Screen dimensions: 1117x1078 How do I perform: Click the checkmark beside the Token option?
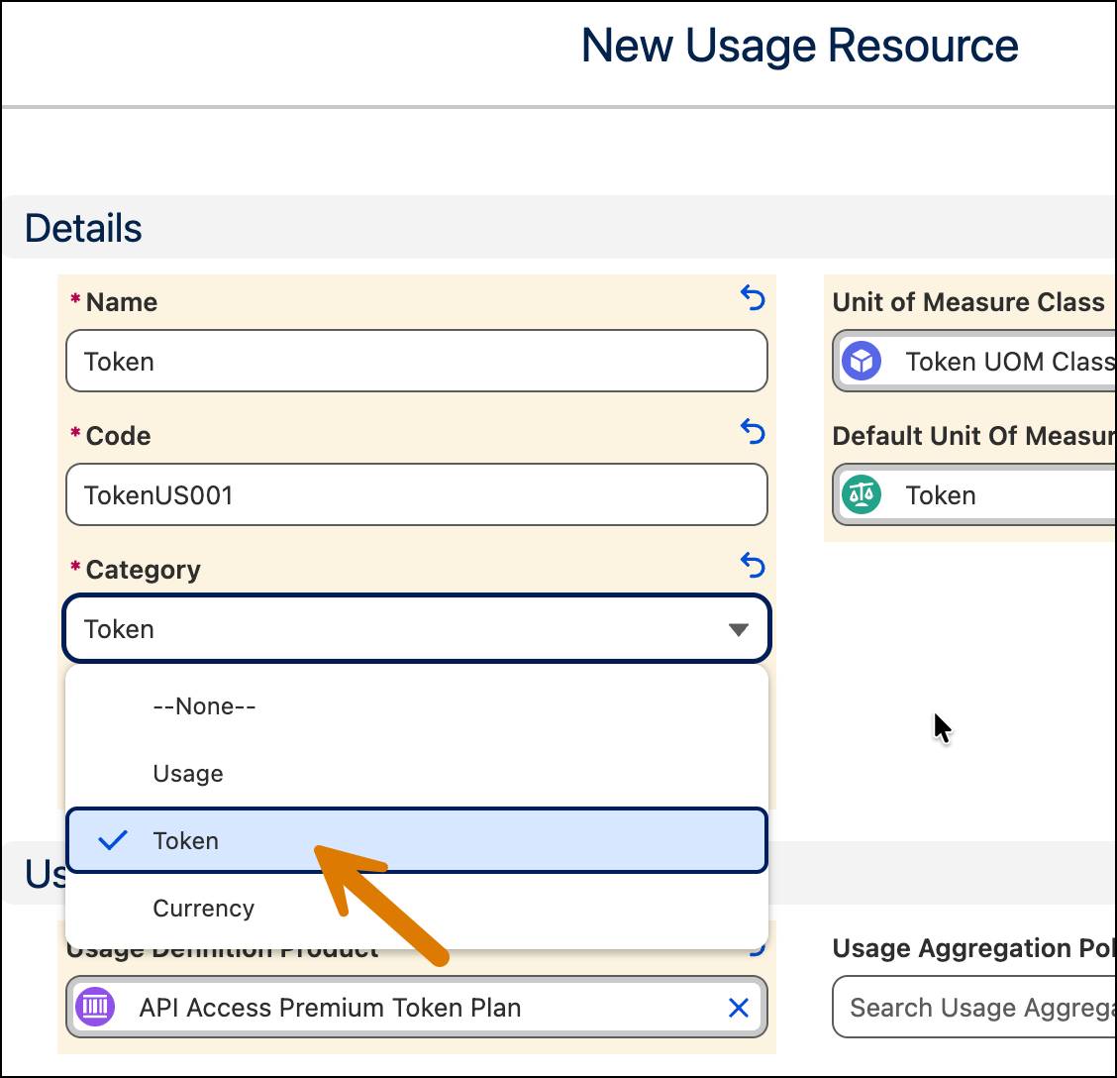pos(113,840)
